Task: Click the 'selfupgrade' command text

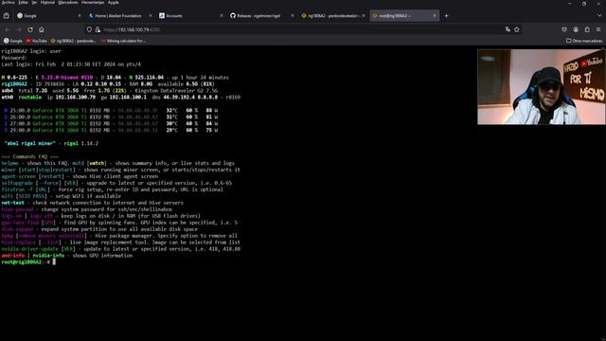Action: coord(17,183)
